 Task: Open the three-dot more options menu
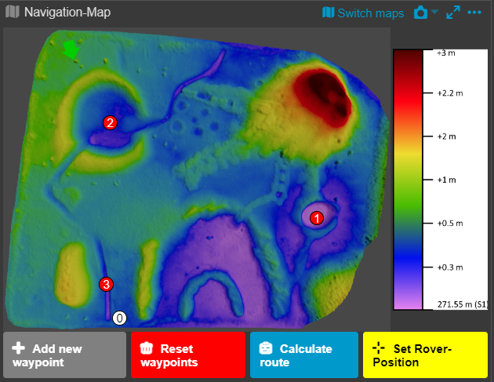(x=474, y=13)
